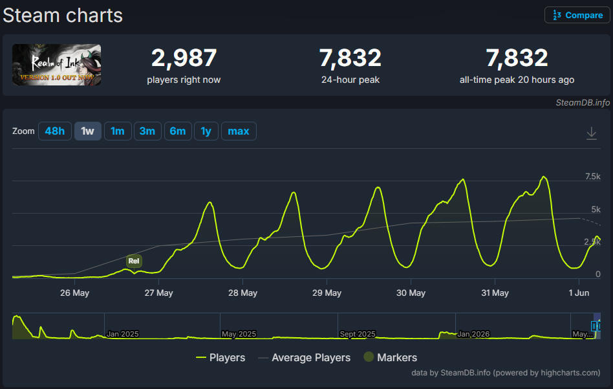Click the navigator range handle at right end

point(599,326)
